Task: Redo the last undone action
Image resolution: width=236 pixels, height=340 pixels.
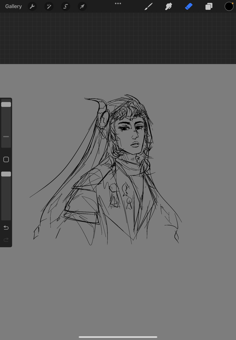Action: tap(6, 240)
